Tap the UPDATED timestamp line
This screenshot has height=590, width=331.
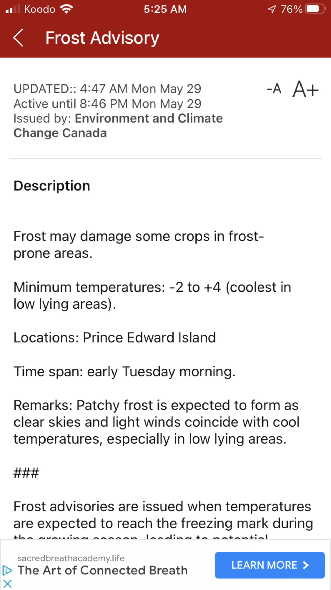107,89
